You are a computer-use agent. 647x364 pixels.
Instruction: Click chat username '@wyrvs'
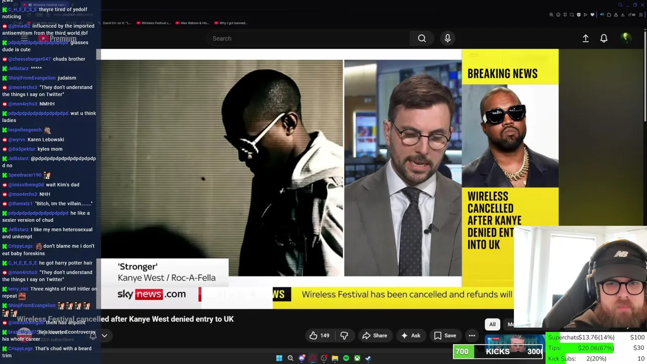(x=17, y=140)
